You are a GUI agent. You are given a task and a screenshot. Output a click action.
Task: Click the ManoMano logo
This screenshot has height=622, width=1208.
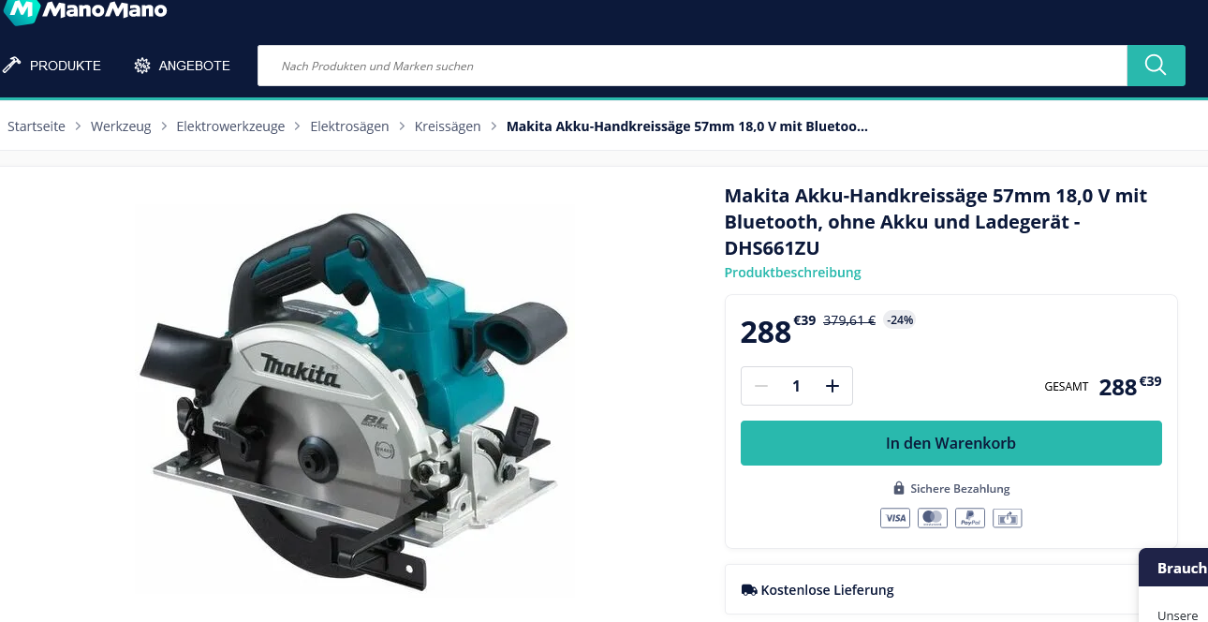click(86, 11)
